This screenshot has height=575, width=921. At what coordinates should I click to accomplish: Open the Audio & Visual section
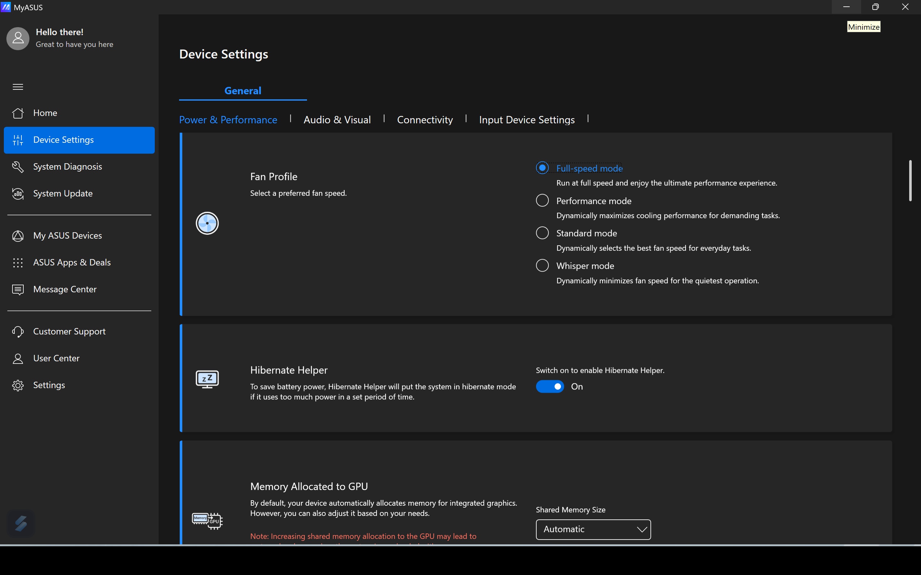click(x=337, y=120)
